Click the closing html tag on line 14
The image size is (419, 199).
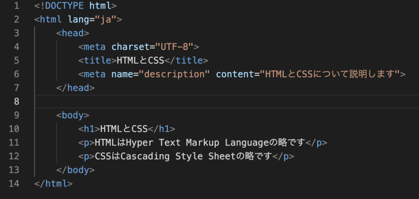[54, 183]
